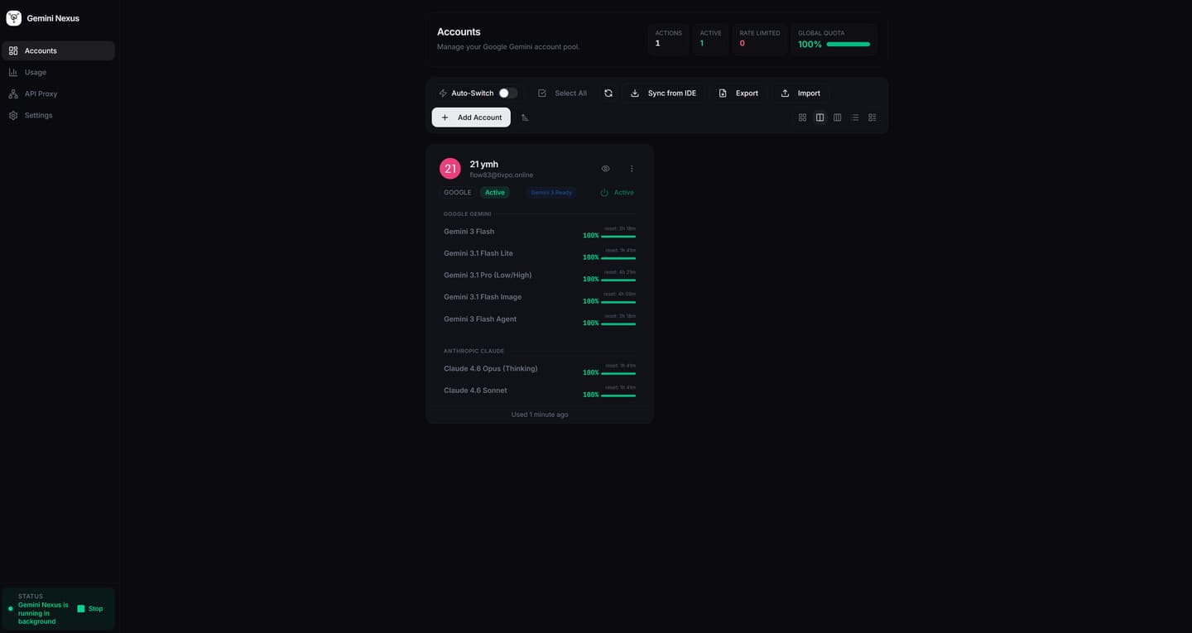Click the power Active toggle on account card

click(x=618, y=193)
